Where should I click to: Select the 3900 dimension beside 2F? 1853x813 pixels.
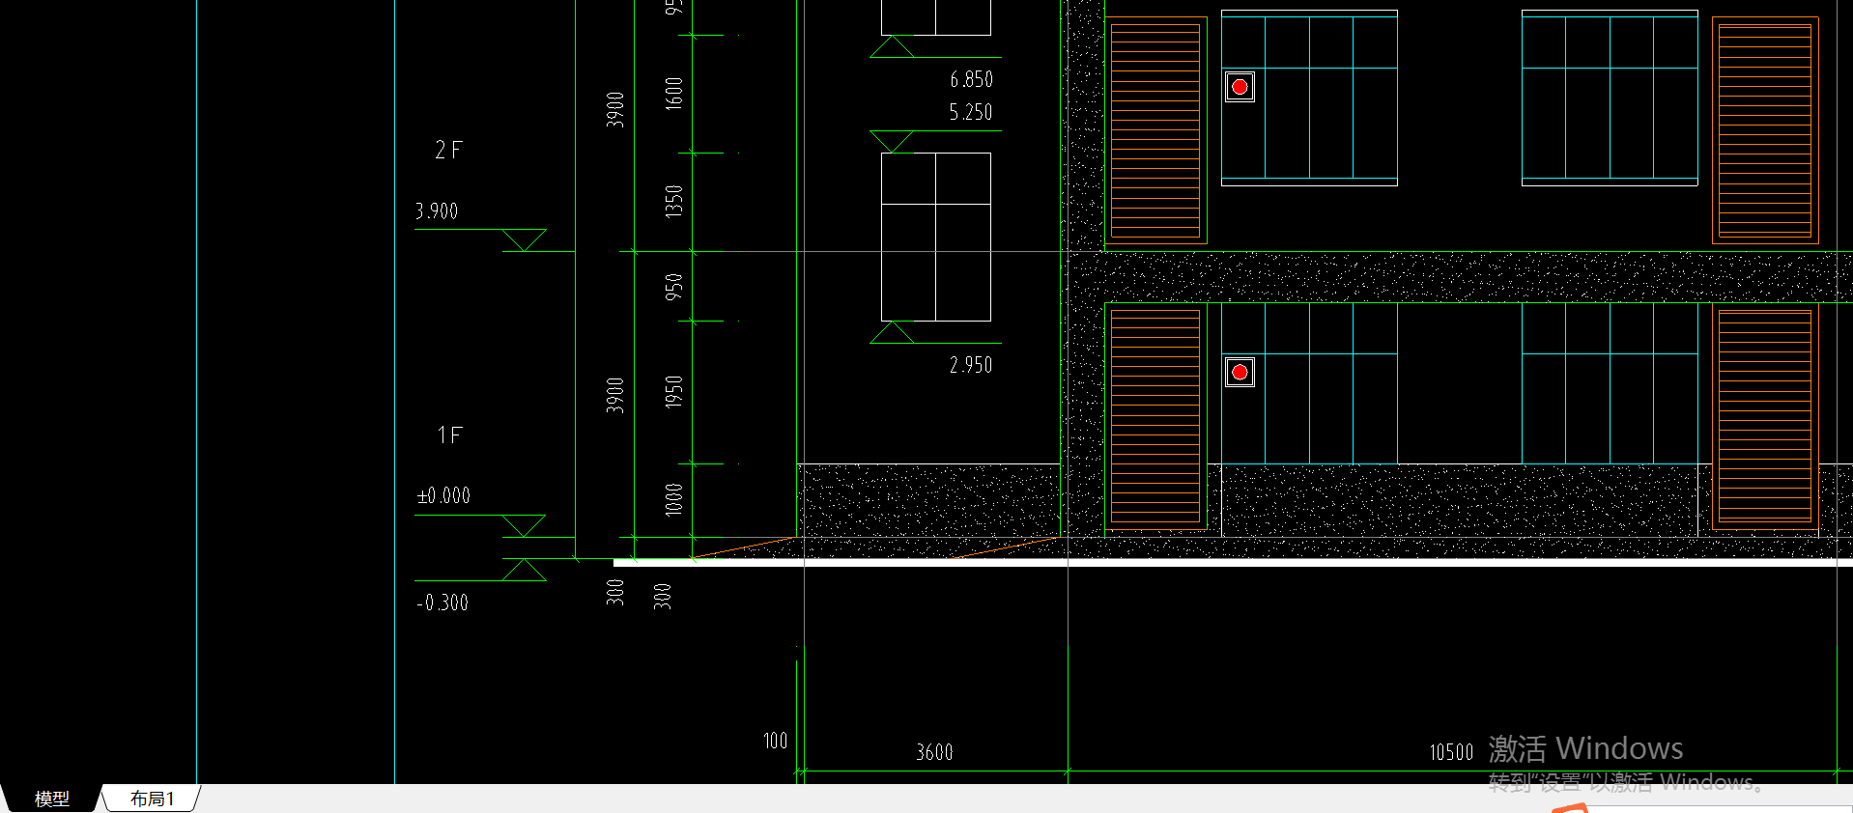615,109
